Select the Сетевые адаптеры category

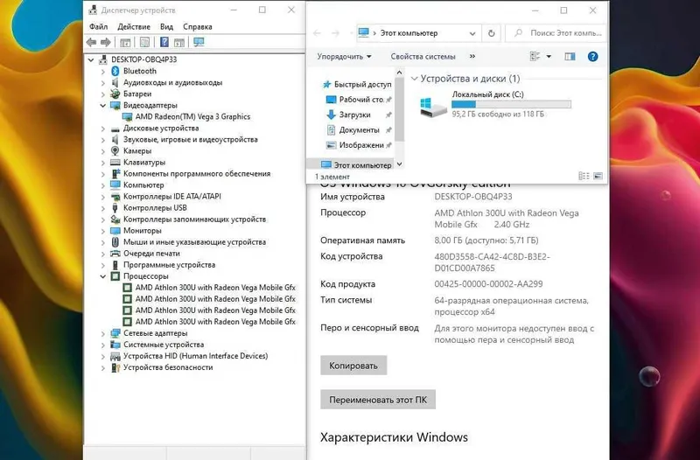[x=156, y=333]
